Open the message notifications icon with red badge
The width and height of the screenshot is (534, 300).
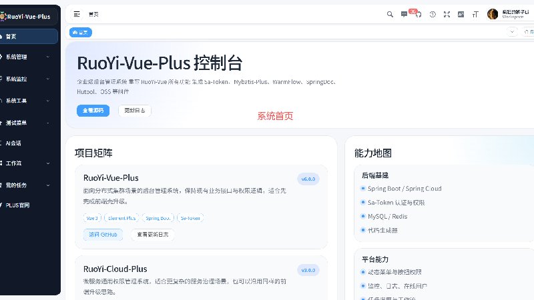[404, 14]
